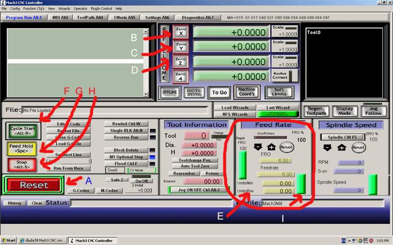Image resolution: width=393 pixels, height=245 pixels.
Task: Decrease feed rate override with the down arrow
Action: 257,147
